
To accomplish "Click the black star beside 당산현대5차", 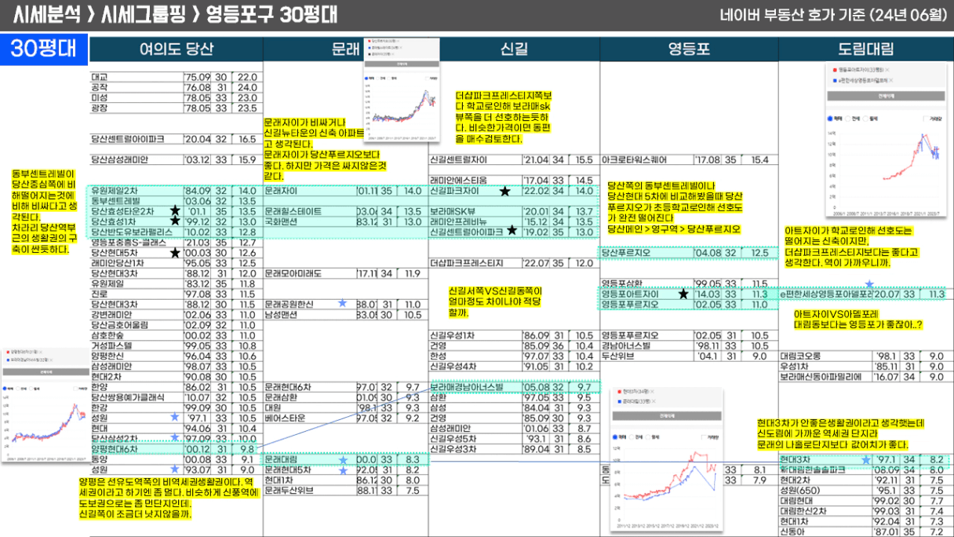I will (175, 252).
